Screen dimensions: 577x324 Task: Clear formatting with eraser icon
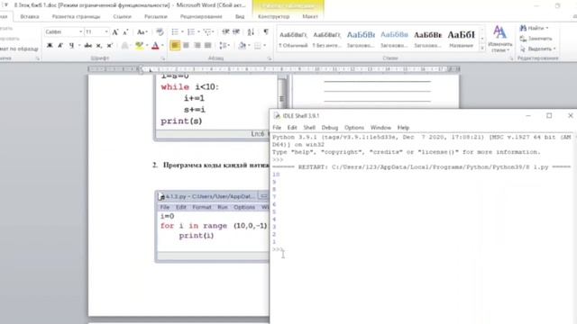pos(160,32)
